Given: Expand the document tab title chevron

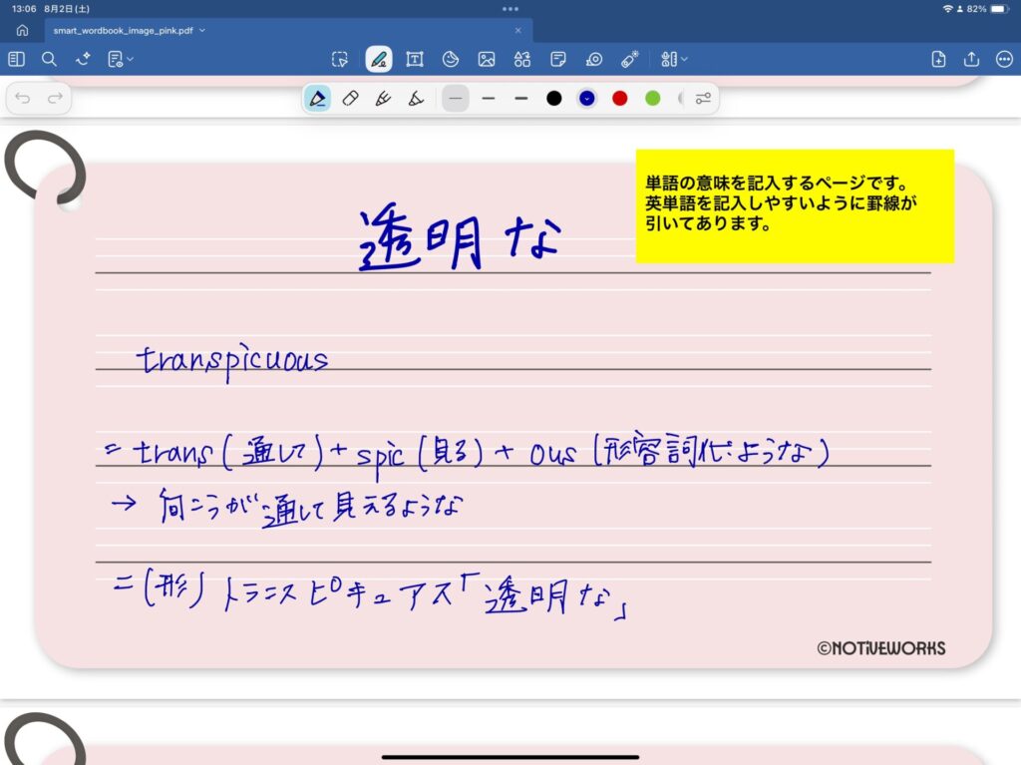Looking at the screenshot, I should (x=202, y=31).
